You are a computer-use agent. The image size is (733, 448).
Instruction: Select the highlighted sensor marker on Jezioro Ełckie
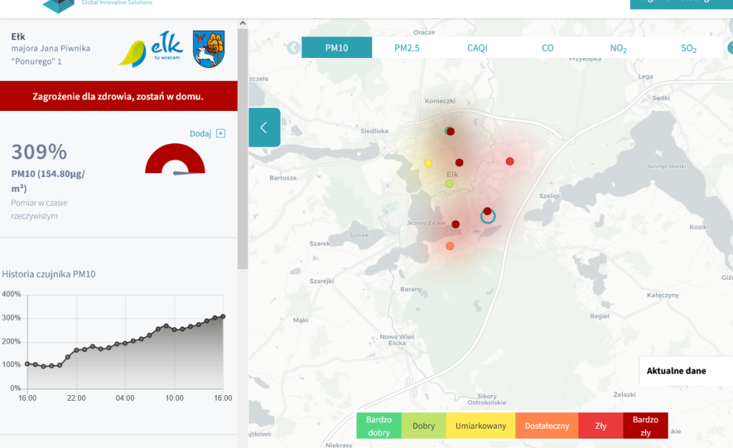487,215
